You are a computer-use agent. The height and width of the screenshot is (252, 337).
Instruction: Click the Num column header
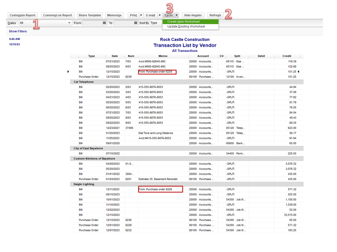click(131, 56)
